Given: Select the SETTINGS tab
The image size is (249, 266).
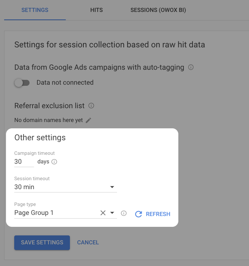Looking at the screenshot, I should point(35,10).
